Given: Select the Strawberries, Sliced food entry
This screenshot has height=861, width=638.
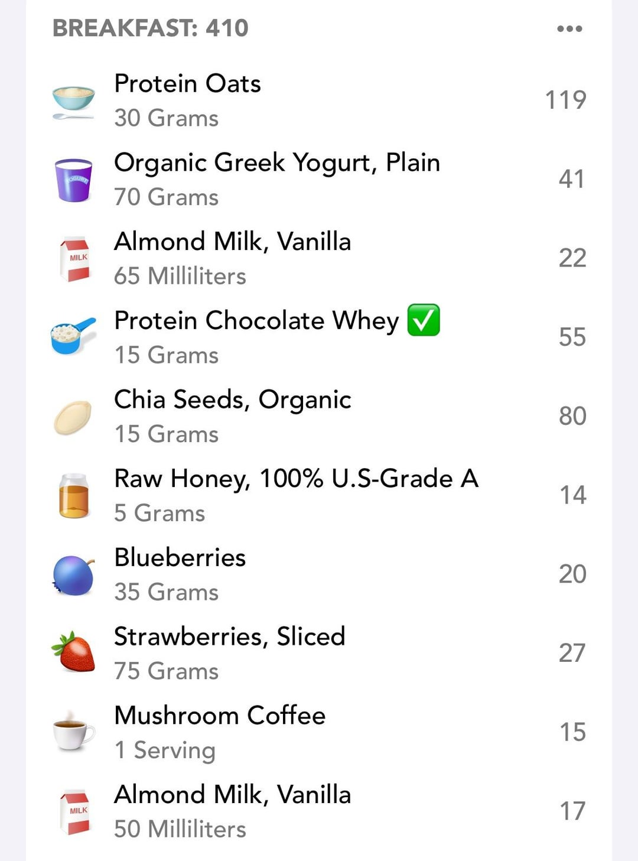Looking at the screenshot, I should tap(319, 653).
